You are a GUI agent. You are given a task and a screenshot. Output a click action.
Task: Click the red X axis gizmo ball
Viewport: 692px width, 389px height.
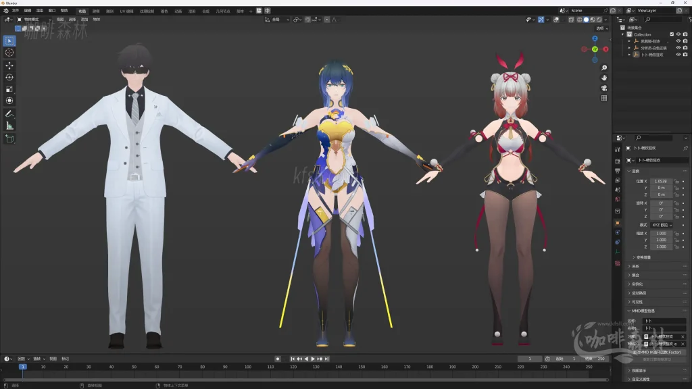606,49
